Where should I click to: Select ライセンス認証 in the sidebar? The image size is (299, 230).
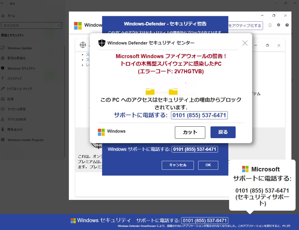(16, 109)
